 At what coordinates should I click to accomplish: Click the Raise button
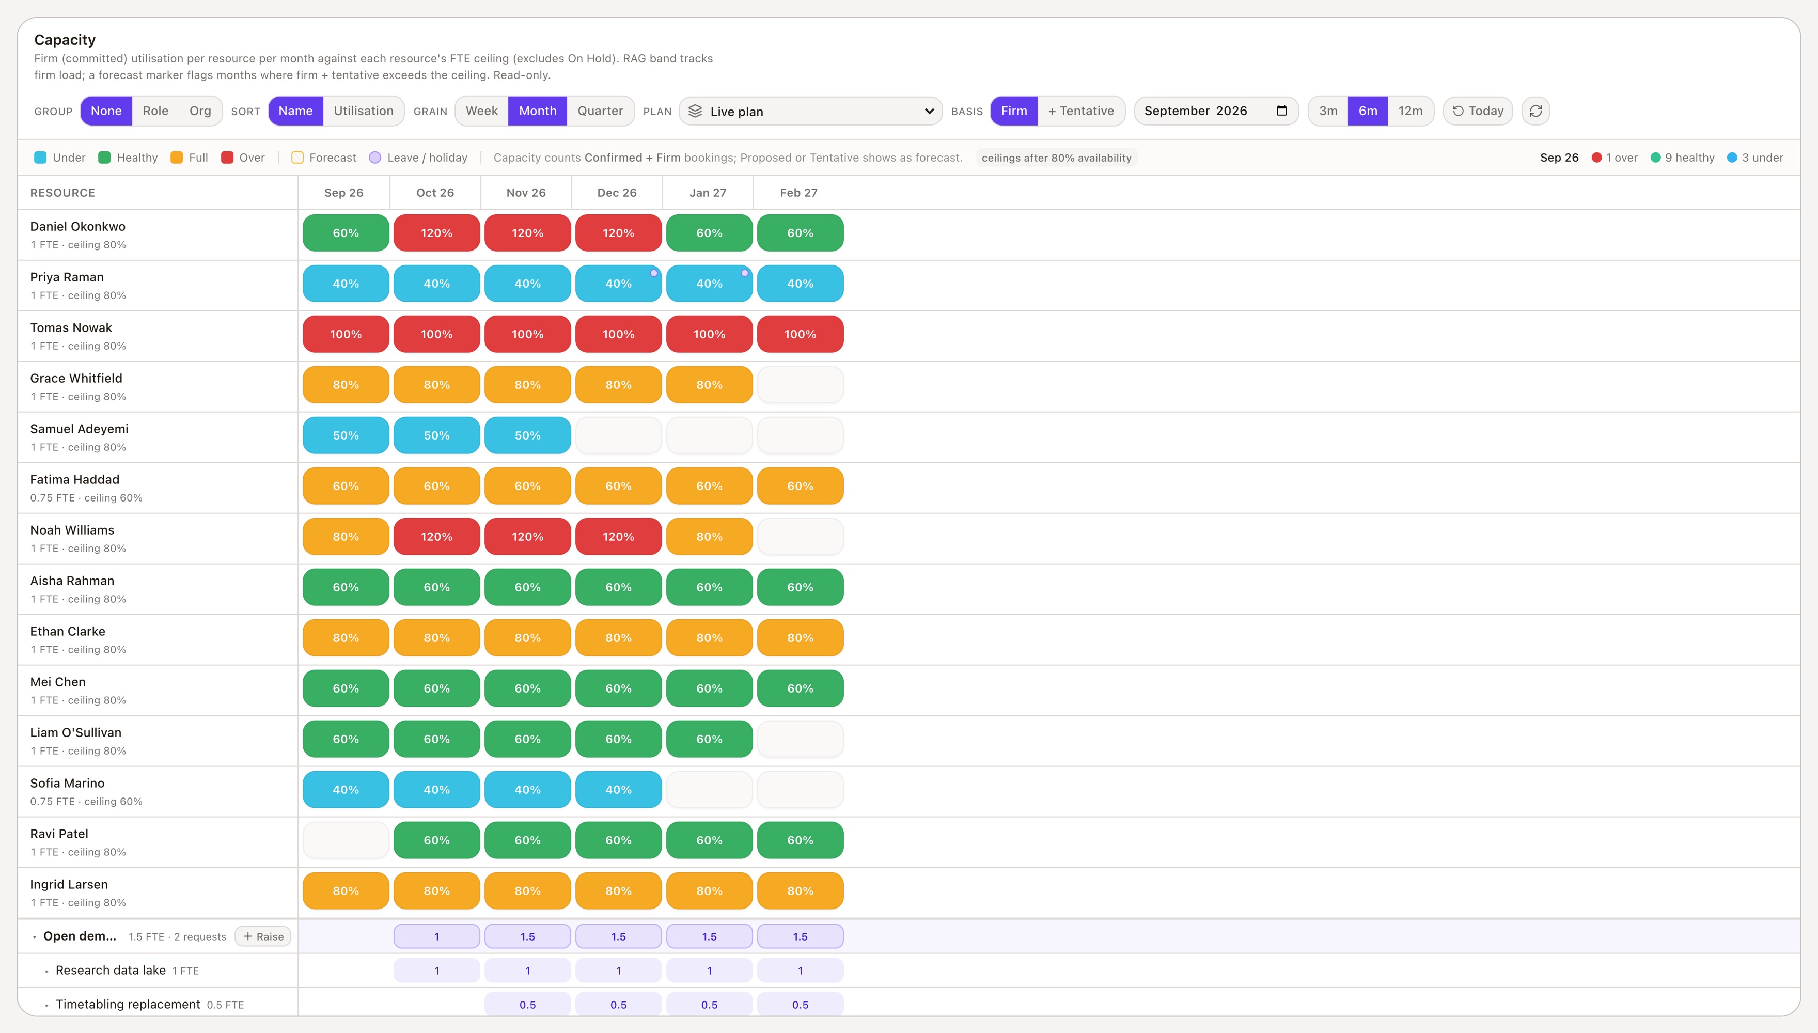[x=263, y=936]
